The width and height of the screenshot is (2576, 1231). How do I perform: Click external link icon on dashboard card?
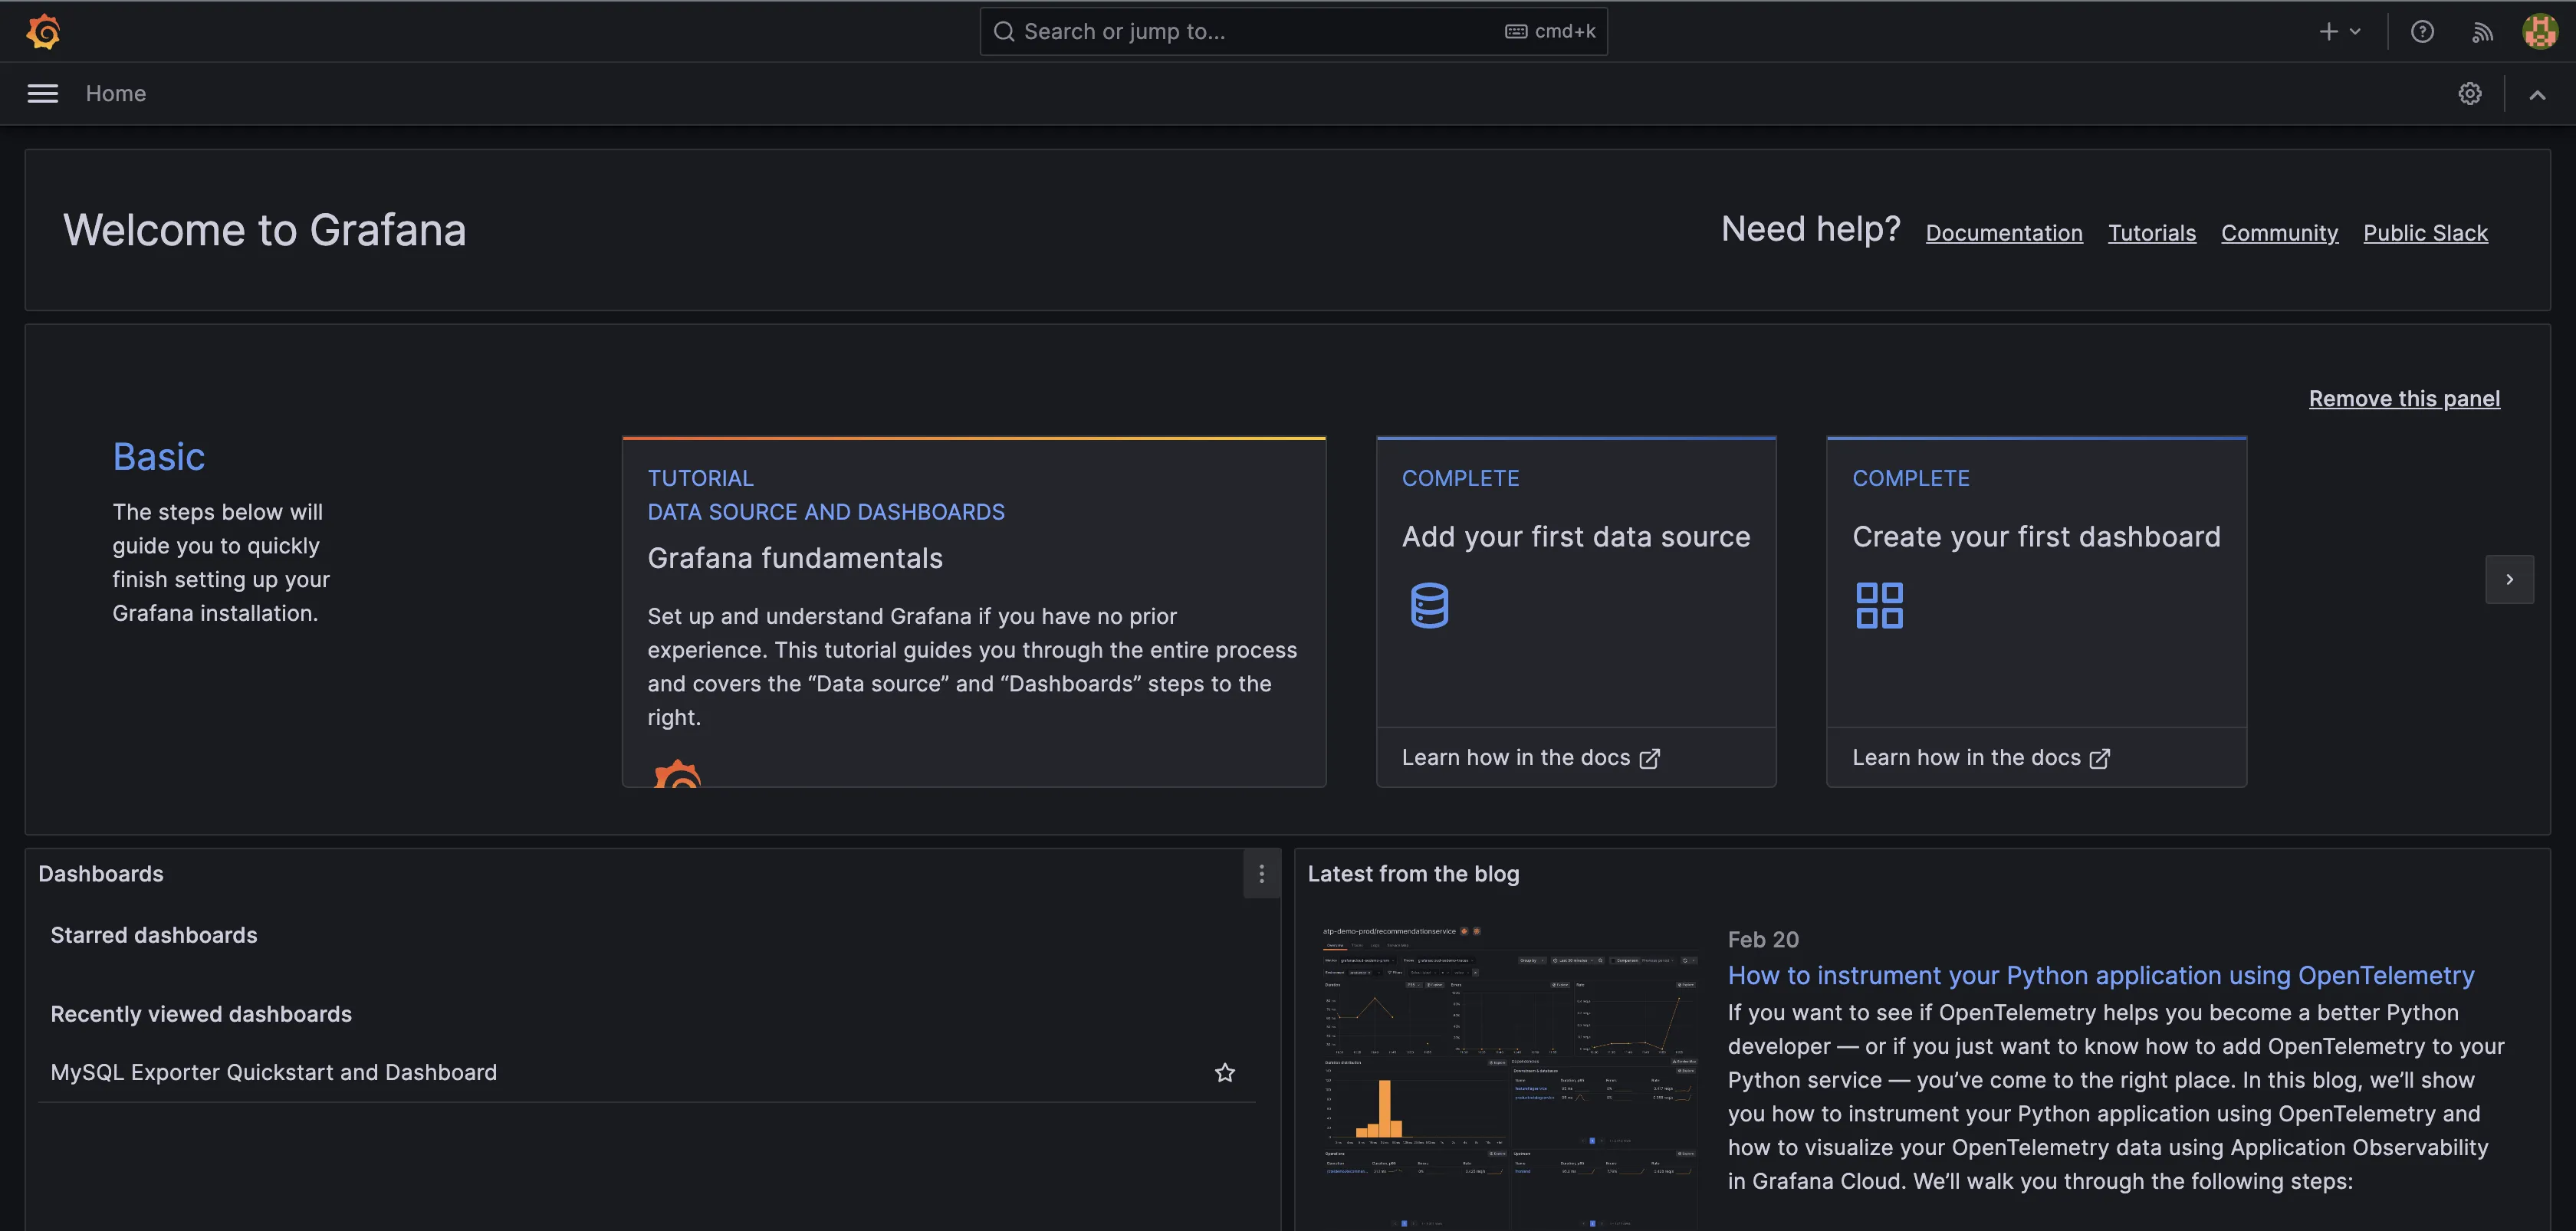(x=2099, y=759)
